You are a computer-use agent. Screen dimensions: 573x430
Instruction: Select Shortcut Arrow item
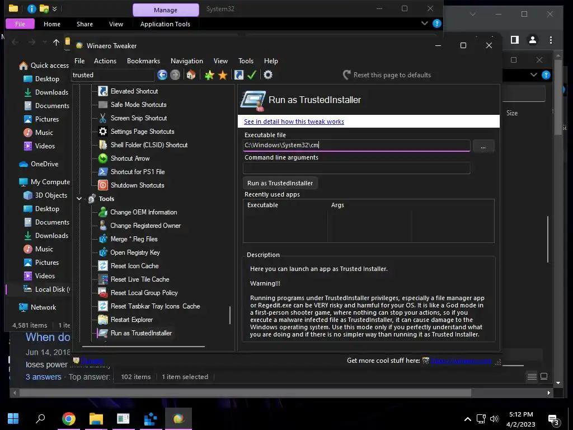click(x=130, y=158)
